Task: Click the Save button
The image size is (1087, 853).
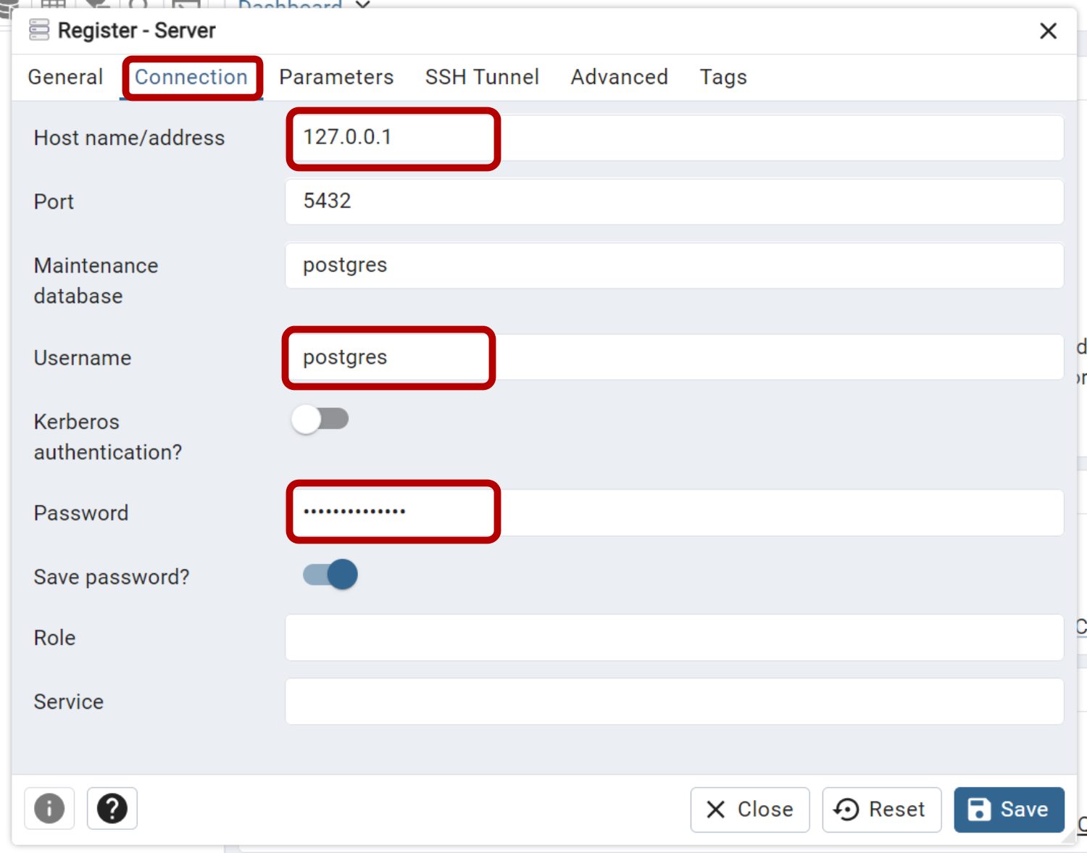Action: 1009,810
